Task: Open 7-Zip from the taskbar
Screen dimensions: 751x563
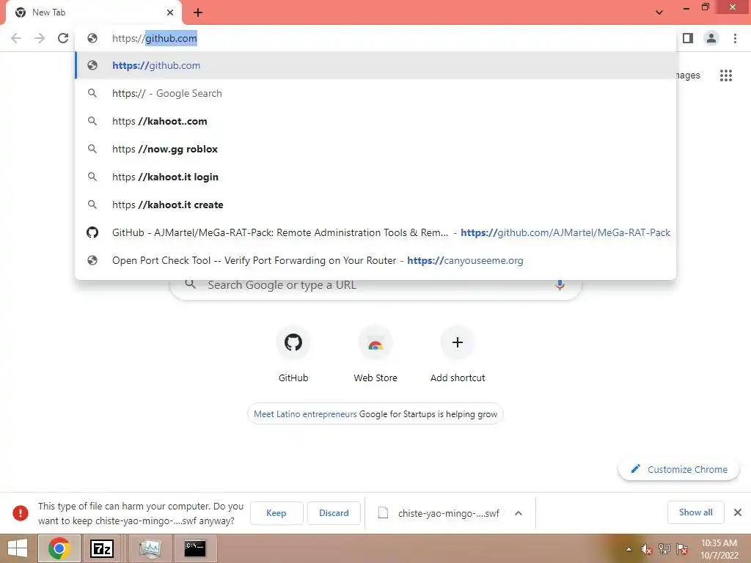Action: click(x=102, y=548)
